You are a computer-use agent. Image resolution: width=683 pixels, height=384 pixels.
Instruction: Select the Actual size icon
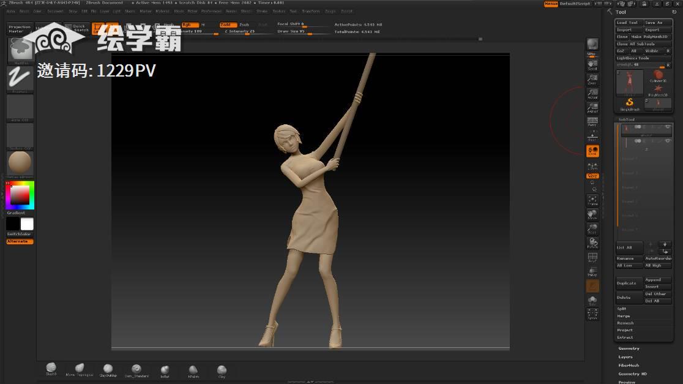pos(592,93)
